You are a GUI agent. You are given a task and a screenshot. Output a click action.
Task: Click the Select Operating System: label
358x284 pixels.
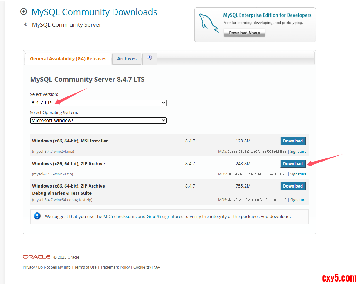coord(54,113)
